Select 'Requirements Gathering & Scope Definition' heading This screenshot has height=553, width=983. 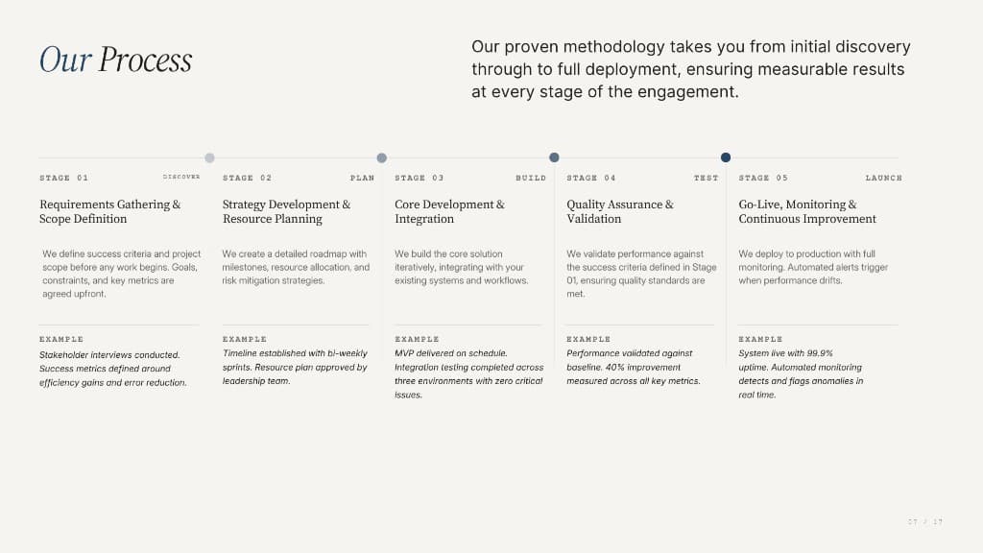click(109, 212)
